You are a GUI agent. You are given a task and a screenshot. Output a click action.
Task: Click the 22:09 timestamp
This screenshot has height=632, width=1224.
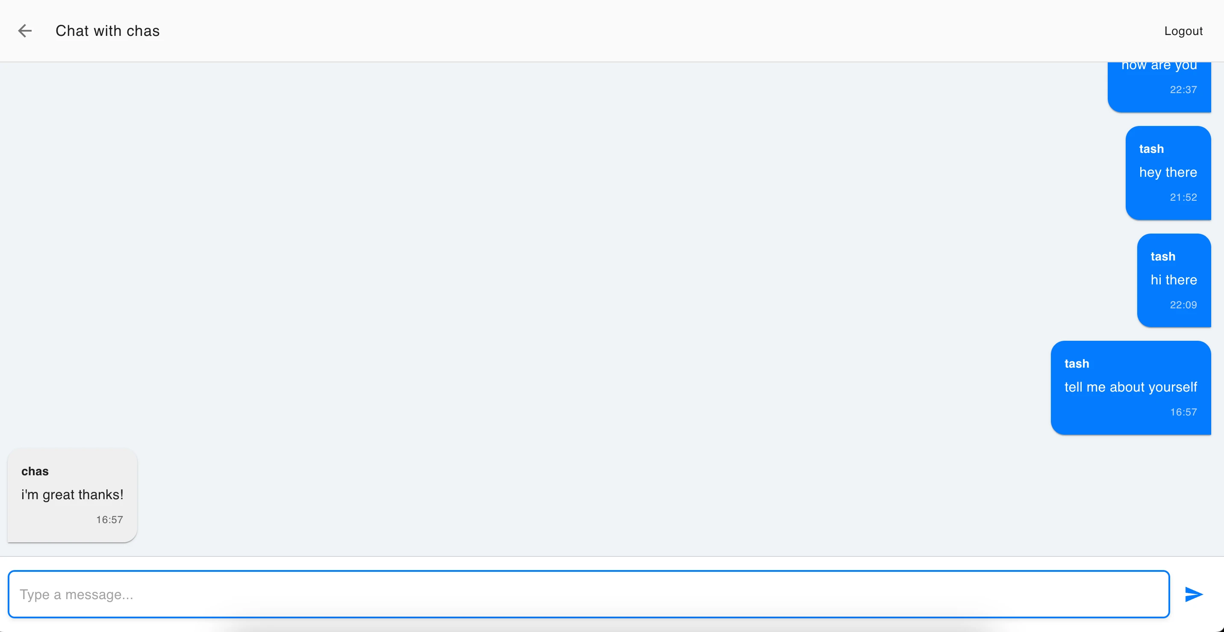point(1183,305)
